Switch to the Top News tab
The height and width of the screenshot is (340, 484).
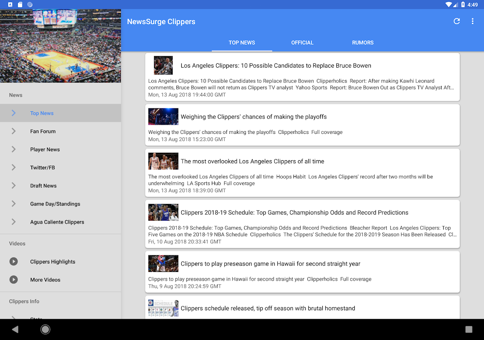[242, 42]
